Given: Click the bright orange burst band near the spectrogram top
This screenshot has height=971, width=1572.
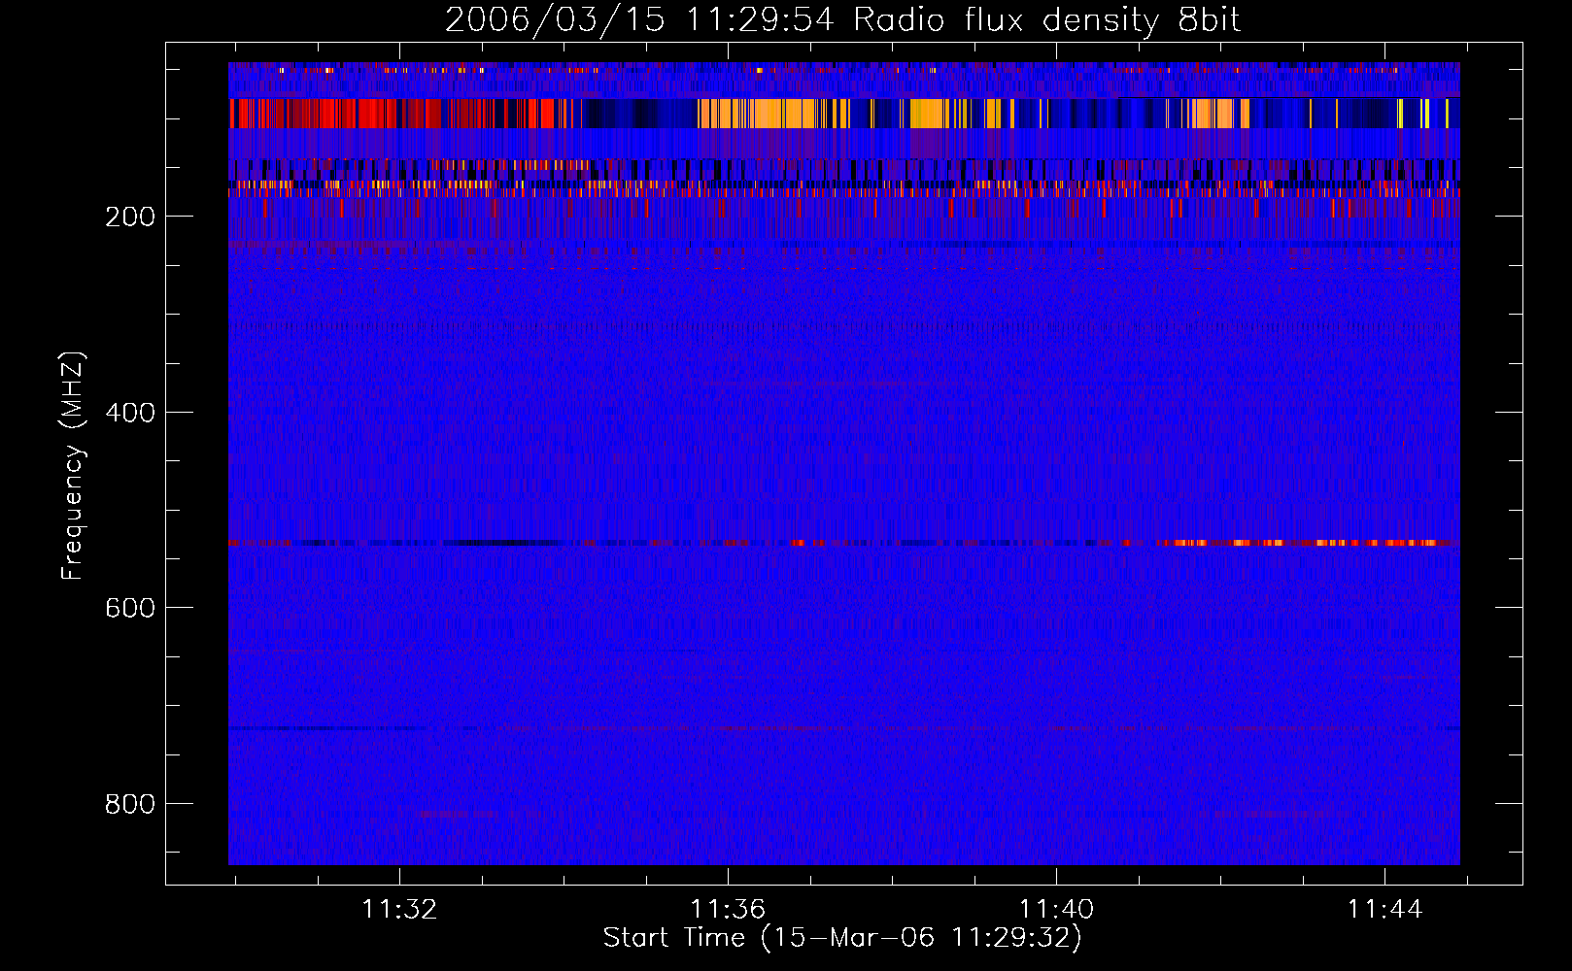Looking at the screenshot, I should point(774,114).
